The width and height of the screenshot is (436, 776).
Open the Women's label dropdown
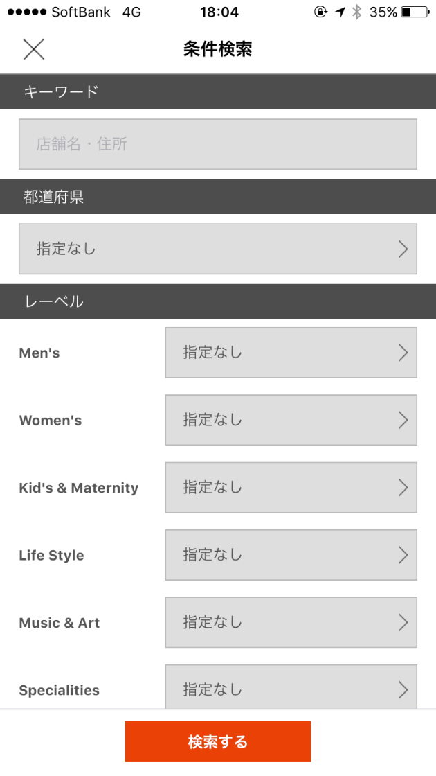pos(291,420)
